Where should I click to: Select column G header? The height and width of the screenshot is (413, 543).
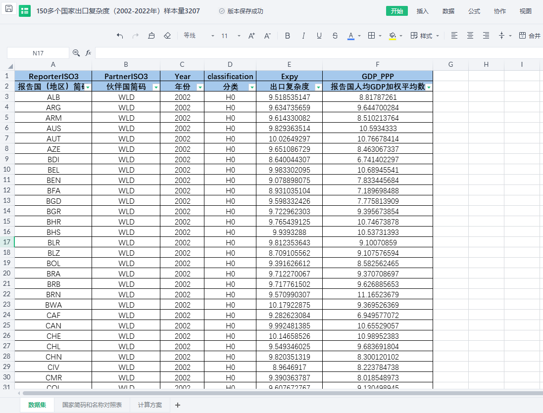tap(450, 64)
